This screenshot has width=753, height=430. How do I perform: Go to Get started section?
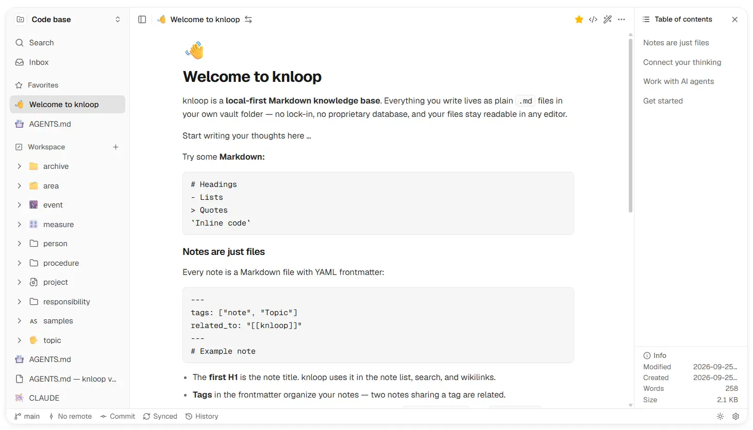point(663,101)
